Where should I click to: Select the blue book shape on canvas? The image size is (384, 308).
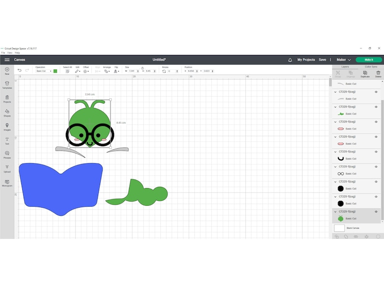(61, 189)
